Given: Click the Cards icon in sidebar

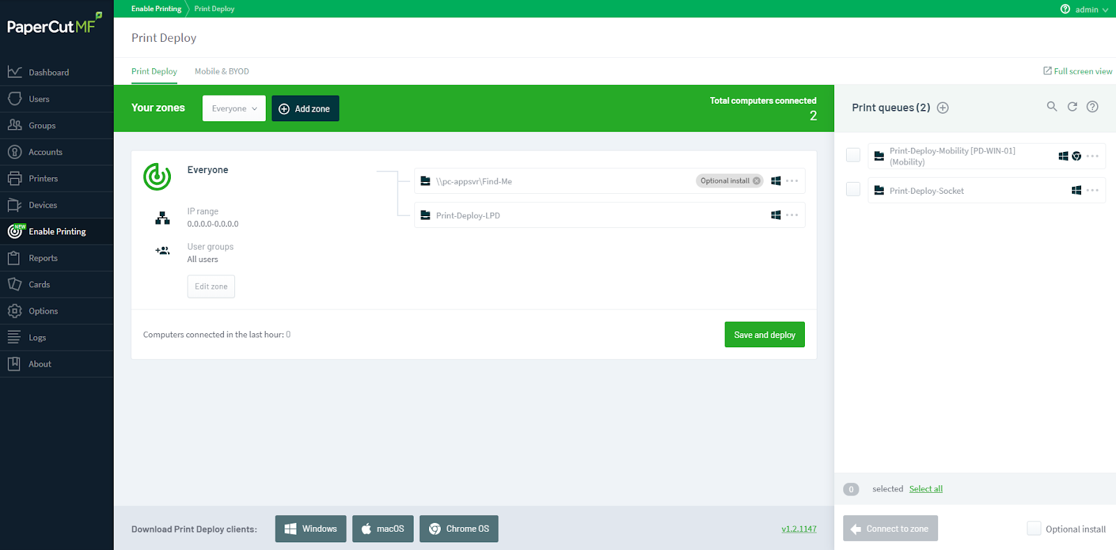Looking at the screenshot, I should (15, 284).
